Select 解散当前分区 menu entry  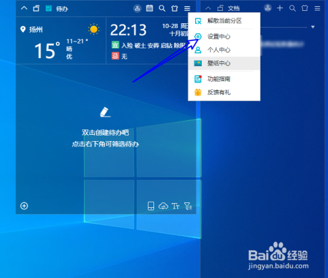point(224,21)
